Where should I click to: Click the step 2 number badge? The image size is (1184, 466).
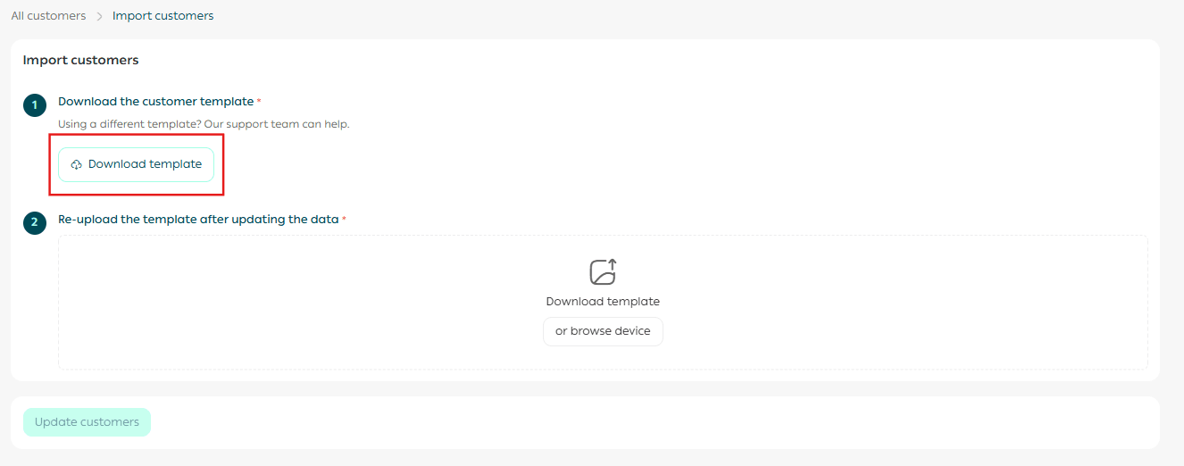35,223
